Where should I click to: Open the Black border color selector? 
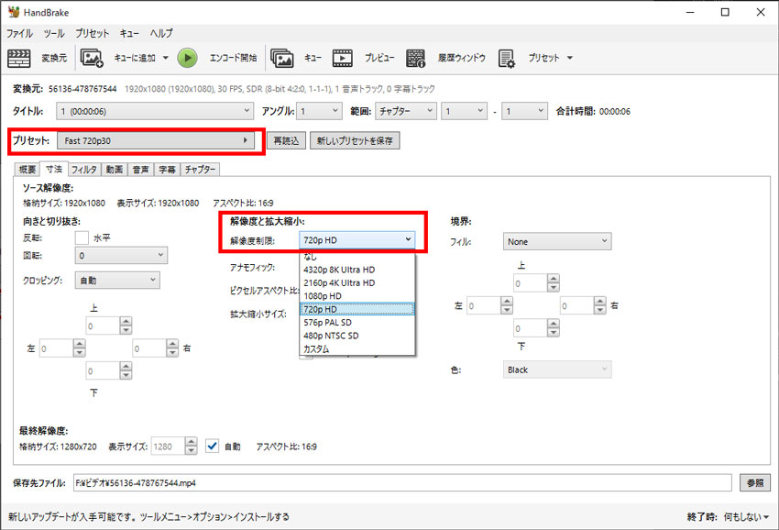(556, 370)
